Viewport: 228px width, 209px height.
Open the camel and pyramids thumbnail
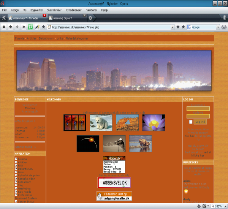pos(114,144)
